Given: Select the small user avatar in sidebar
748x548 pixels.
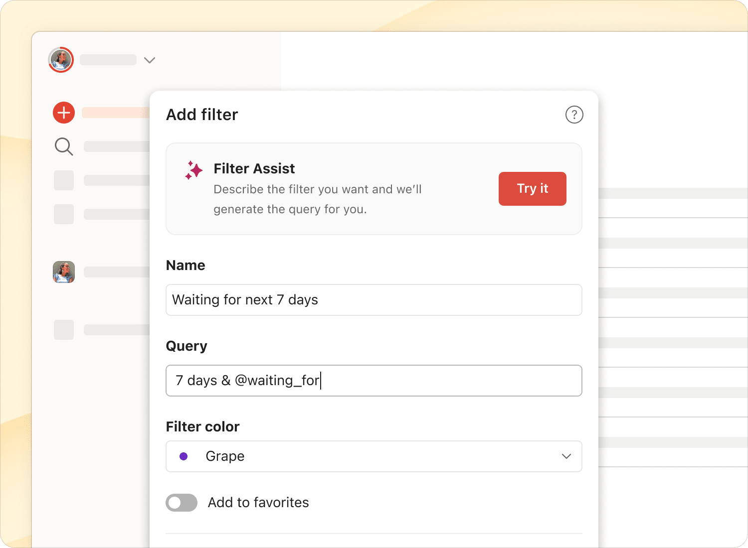Looking at the screenshot, I should click(x=64, y=272).
